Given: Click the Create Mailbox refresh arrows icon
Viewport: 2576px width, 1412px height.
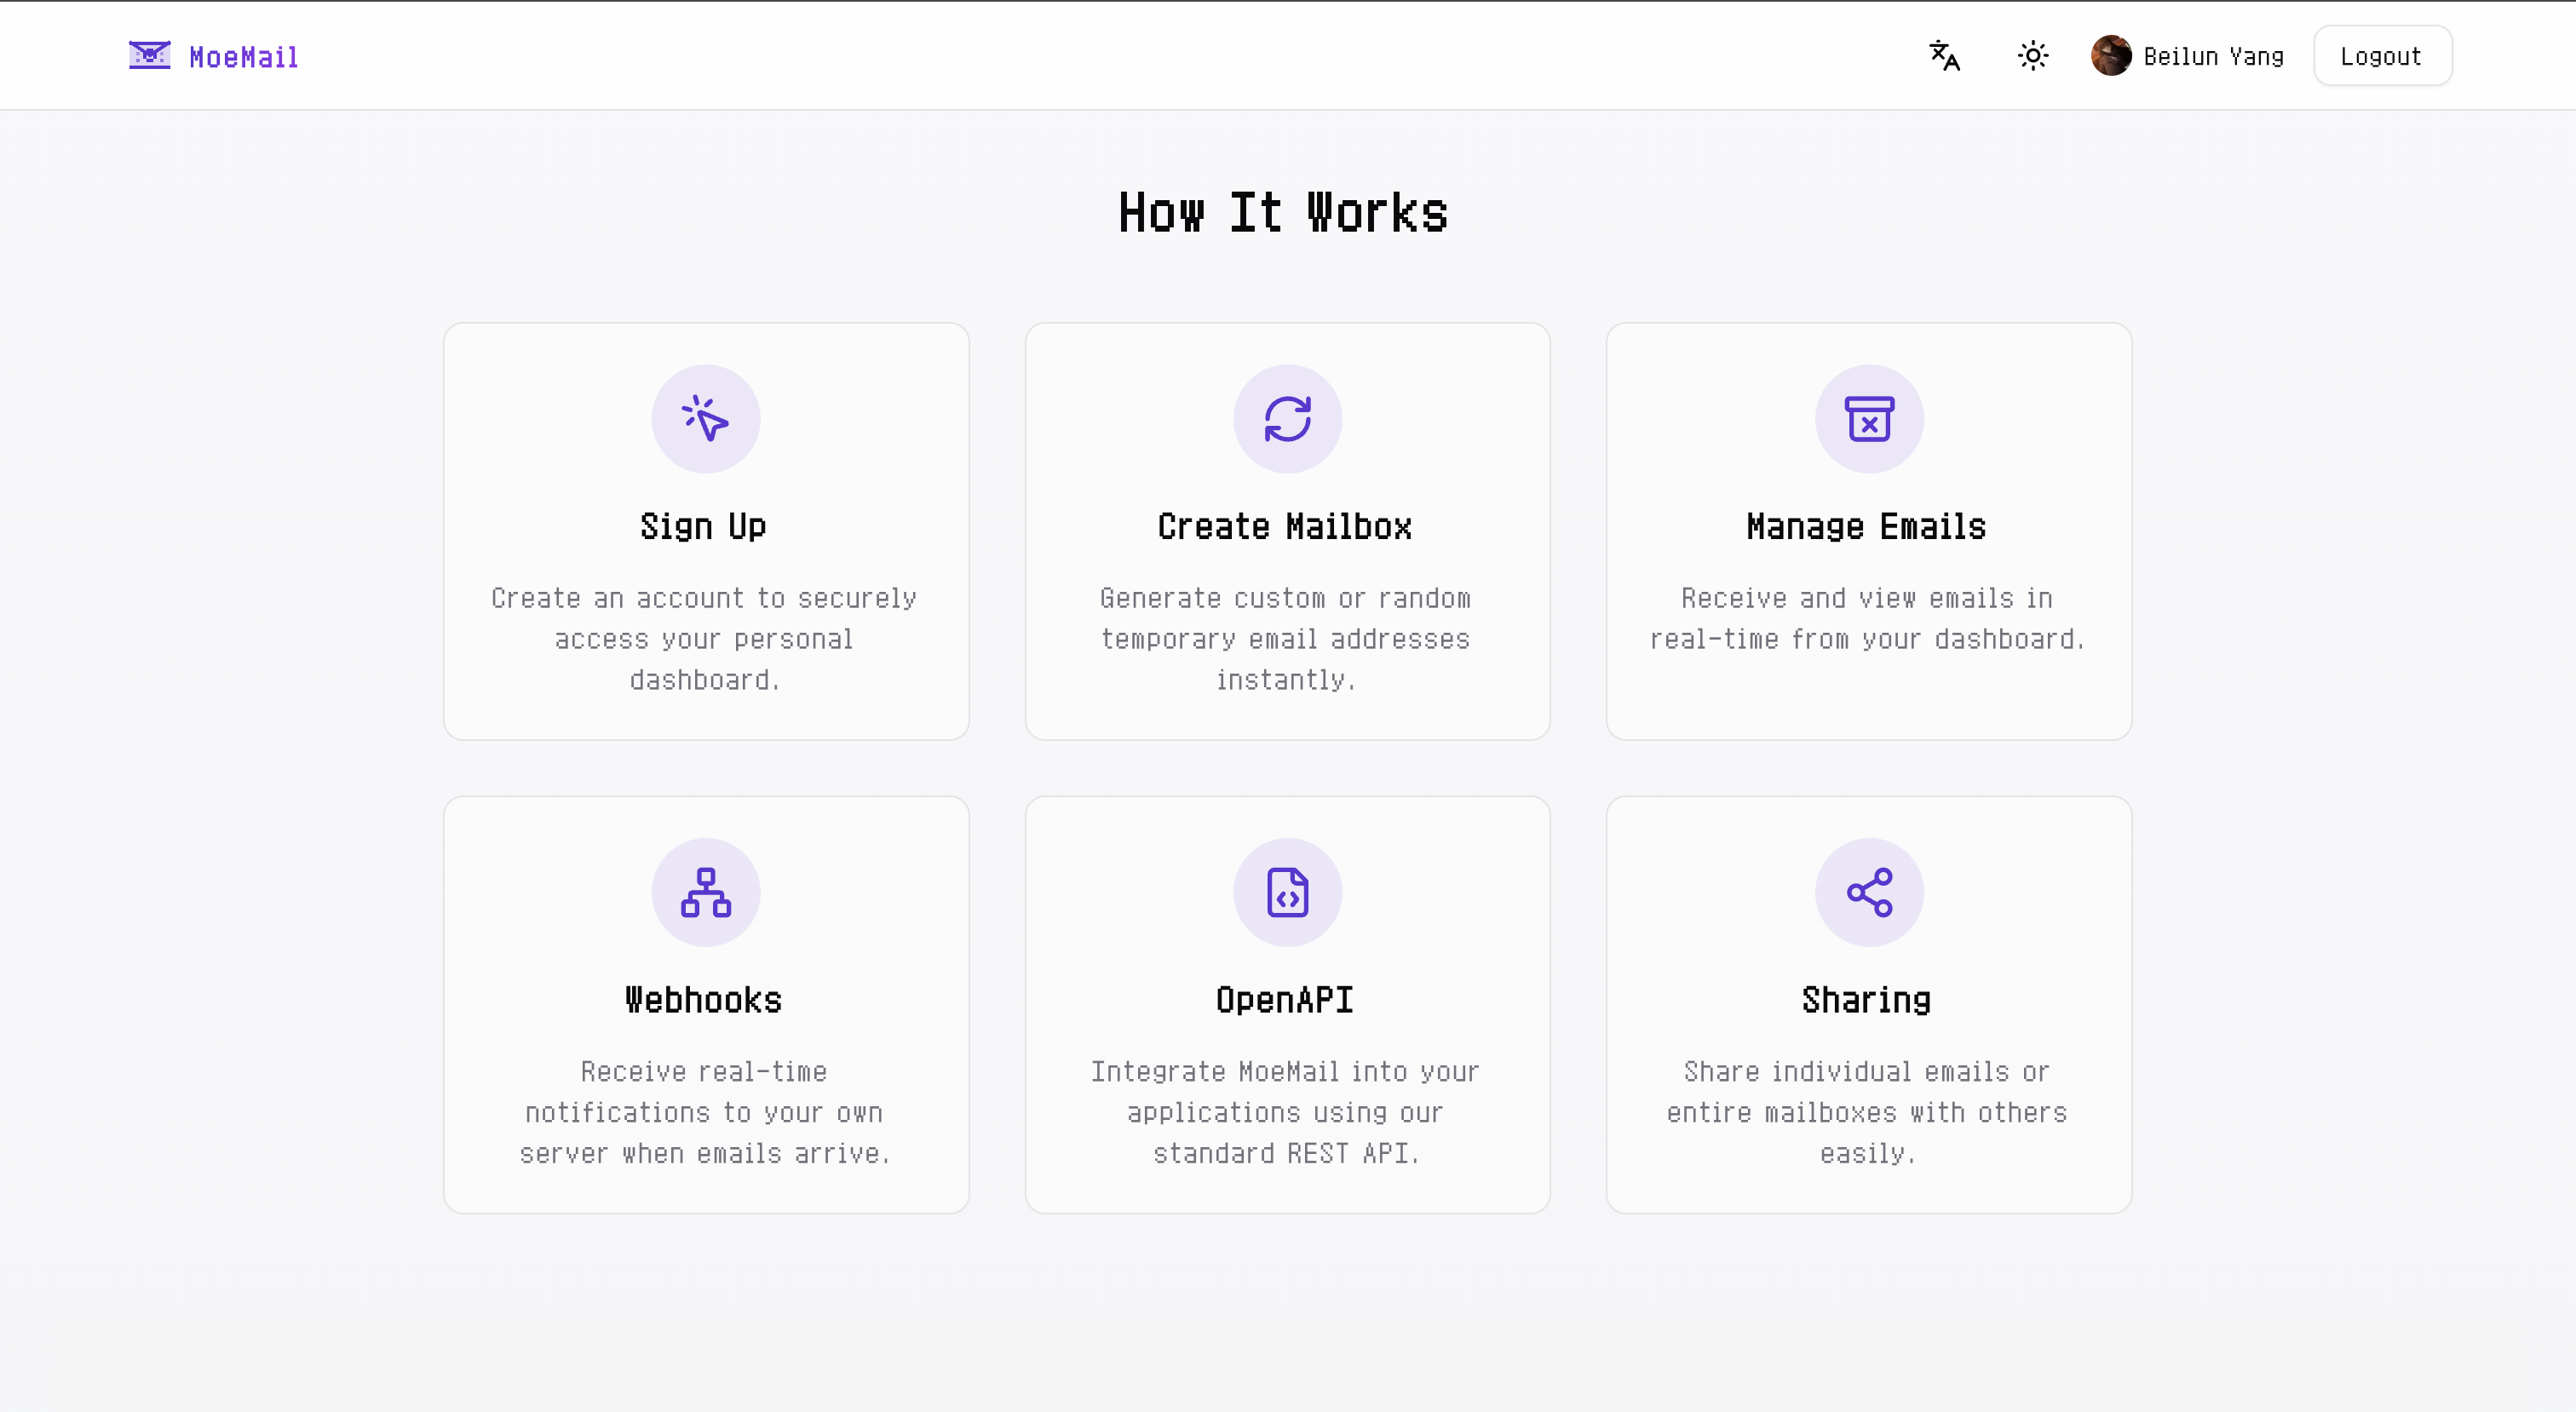Looking at the screenshot, I should [x=1287, y=419].
